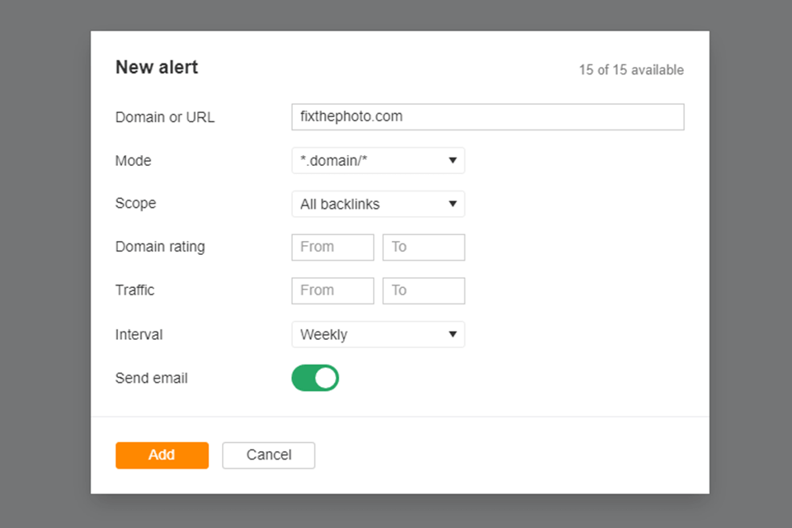Open the Mode dropdown showing *.domain/*
The image size is (792, 528).
pyautogui.click(x=378, y=161)
